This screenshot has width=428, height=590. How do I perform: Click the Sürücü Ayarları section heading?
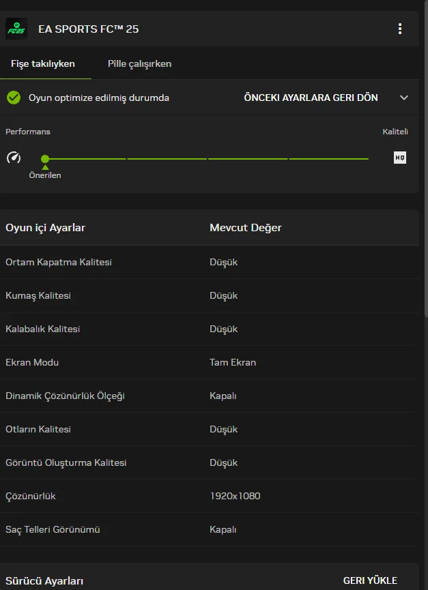coord(44,581)
